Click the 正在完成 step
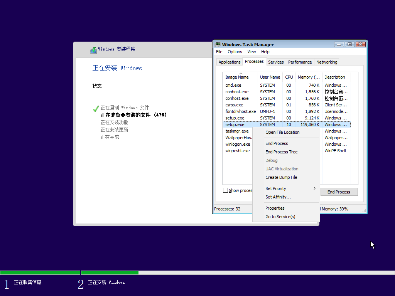Viewport: 395px width, 296px height. (110, 137)
